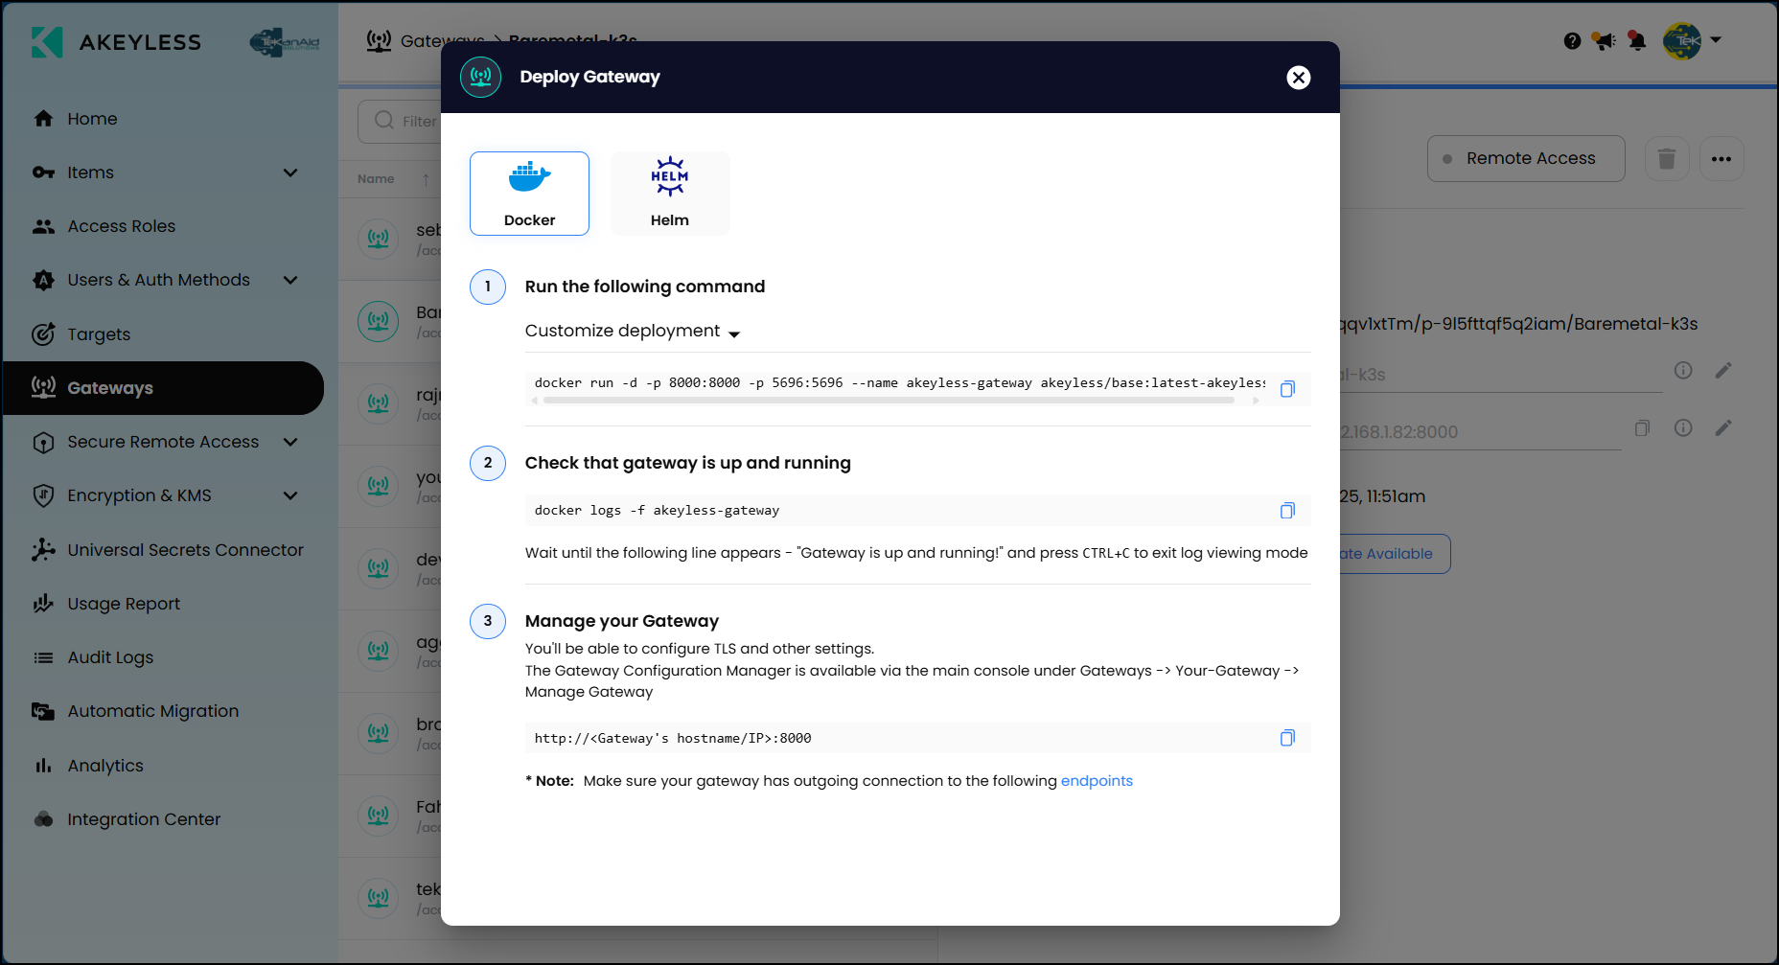Click the Audit Logs list icon
Viewport: 1779px width, 965px height.
tap(43, 657)
